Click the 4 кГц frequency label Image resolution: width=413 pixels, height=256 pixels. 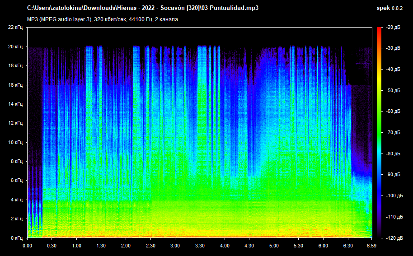tap(17, 200)
